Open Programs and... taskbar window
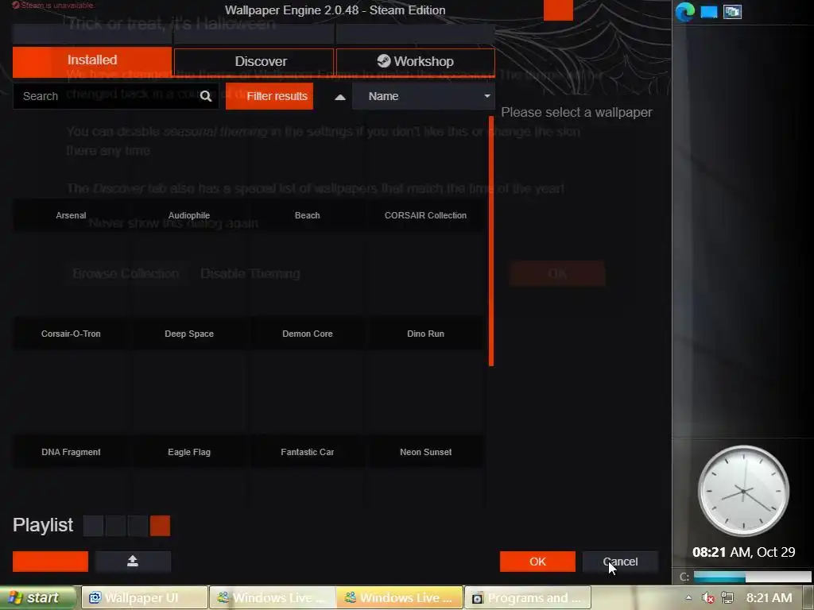814x610 pixels. coord(528,597)
